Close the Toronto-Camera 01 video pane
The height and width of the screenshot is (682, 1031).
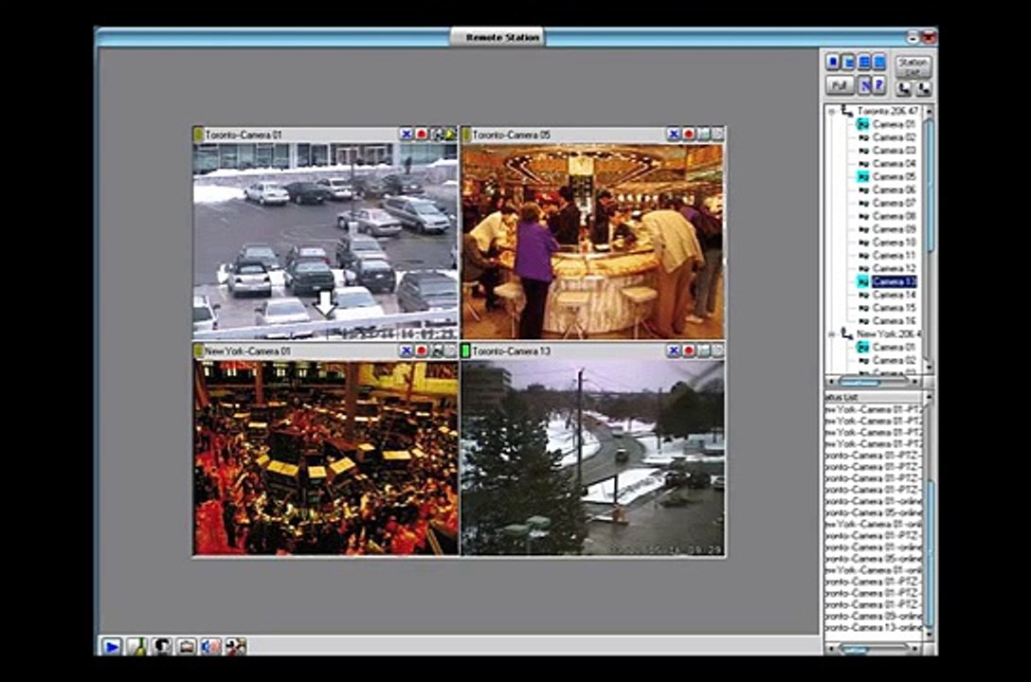point(407,135)
